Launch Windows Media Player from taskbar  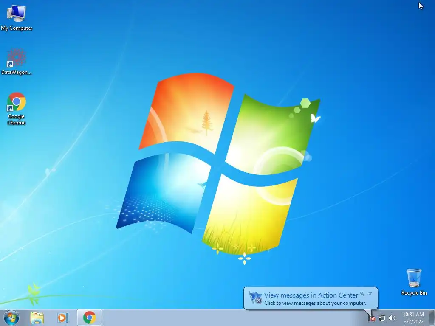(63, 318)
